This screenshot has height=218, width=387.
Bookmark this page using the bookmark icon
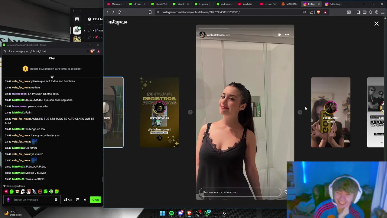(150, 12)
